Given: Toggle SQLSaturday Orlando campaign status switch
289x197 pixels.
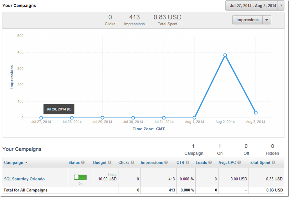Looking at the screenshot, I should [x=80, y=177].
